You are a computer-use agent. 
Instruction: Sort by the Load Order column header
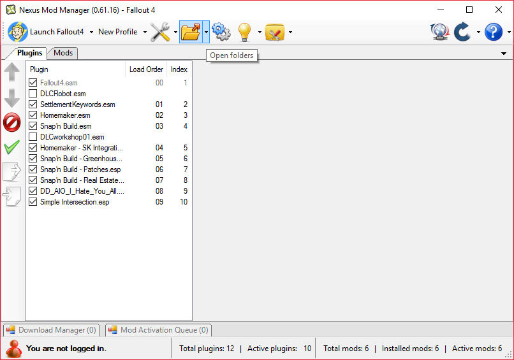pyautogui.click(x=146, y=69)
